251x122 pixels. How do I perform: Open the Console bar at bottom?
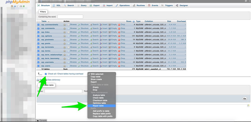(42, 120)
